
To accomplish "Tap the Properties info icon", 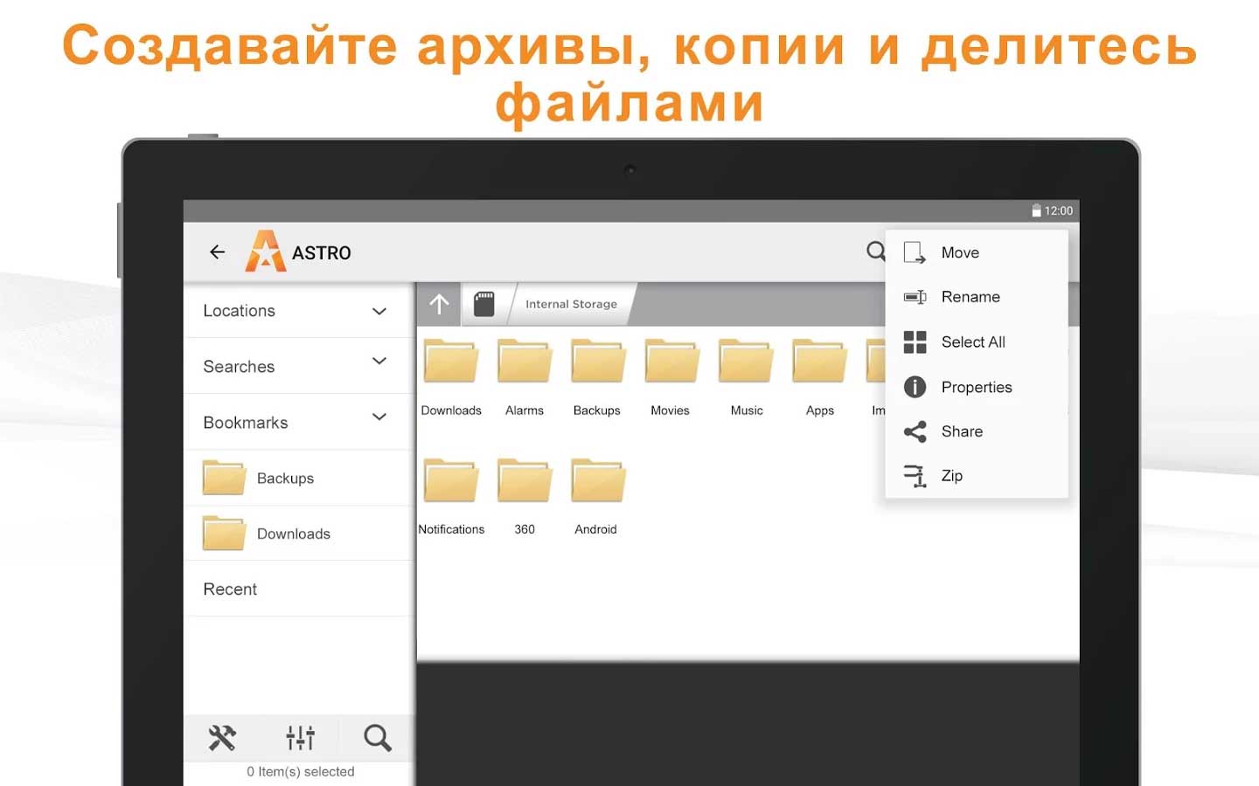I will coord(915,387).
